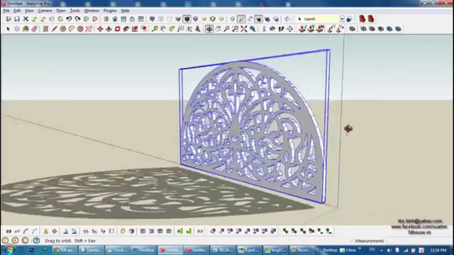The height and width of the screenshot is (255, 454).
Task: Activate the Tape Measure tool
Action: 155,29
